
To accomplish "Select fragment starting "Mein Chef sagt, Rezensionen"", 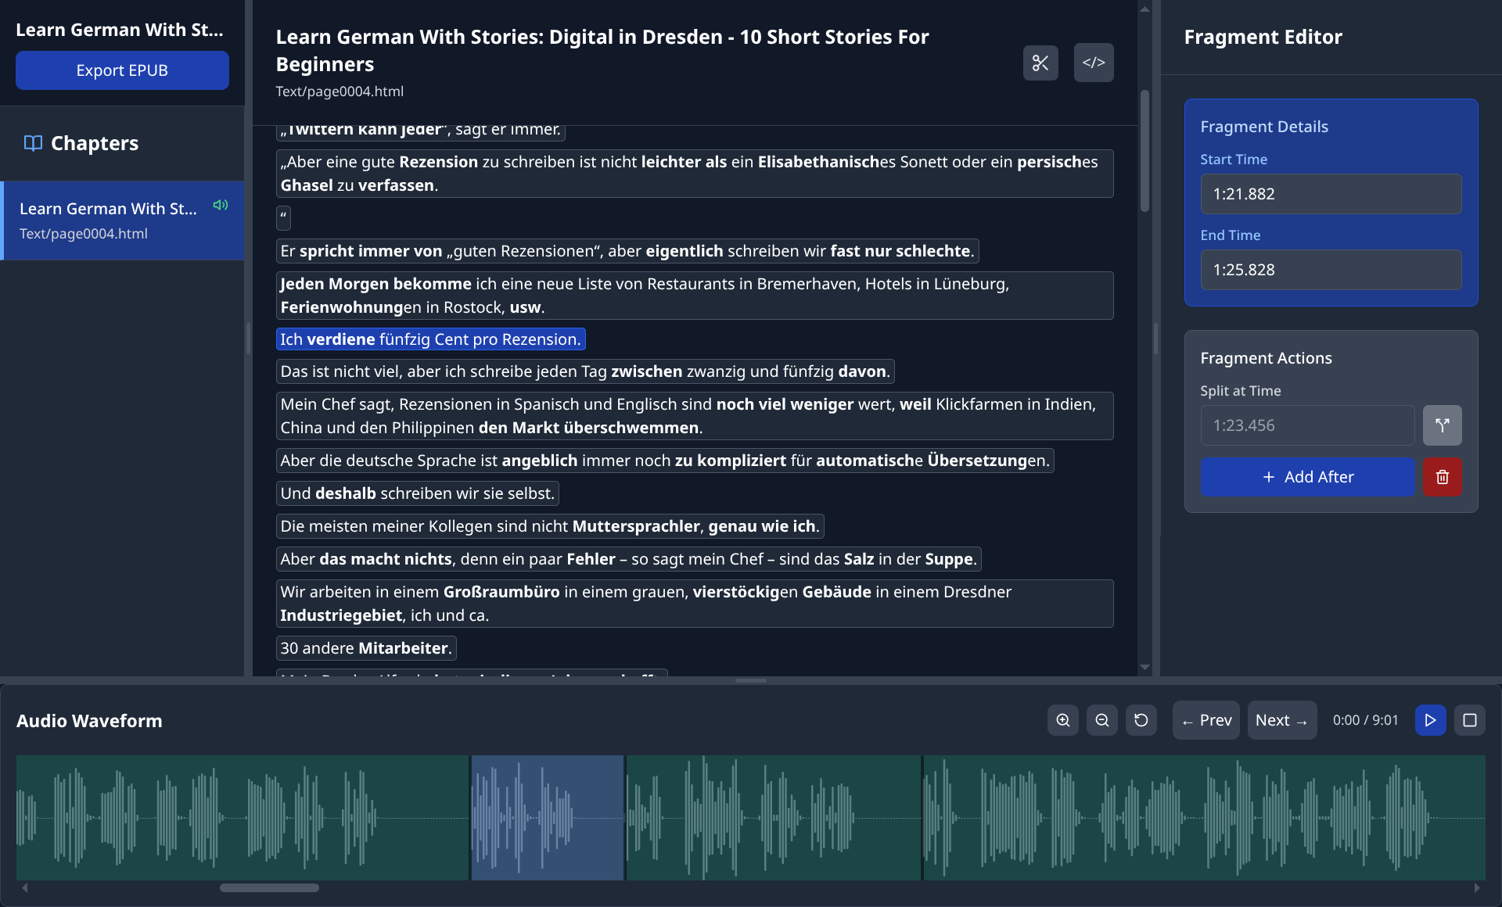I will (x=695, y=416).
